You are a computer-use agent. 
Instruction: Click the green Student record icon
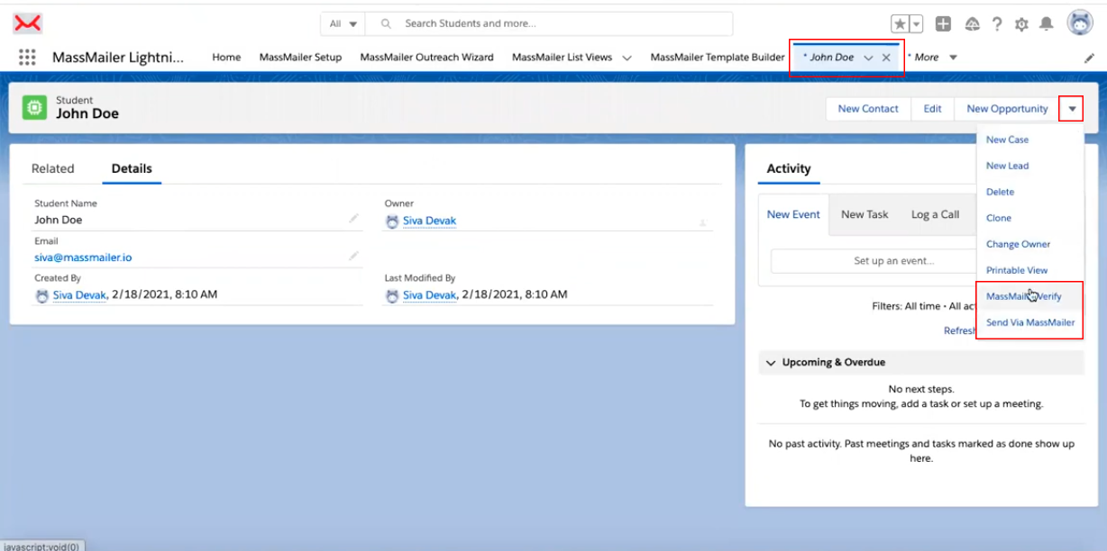35,108
